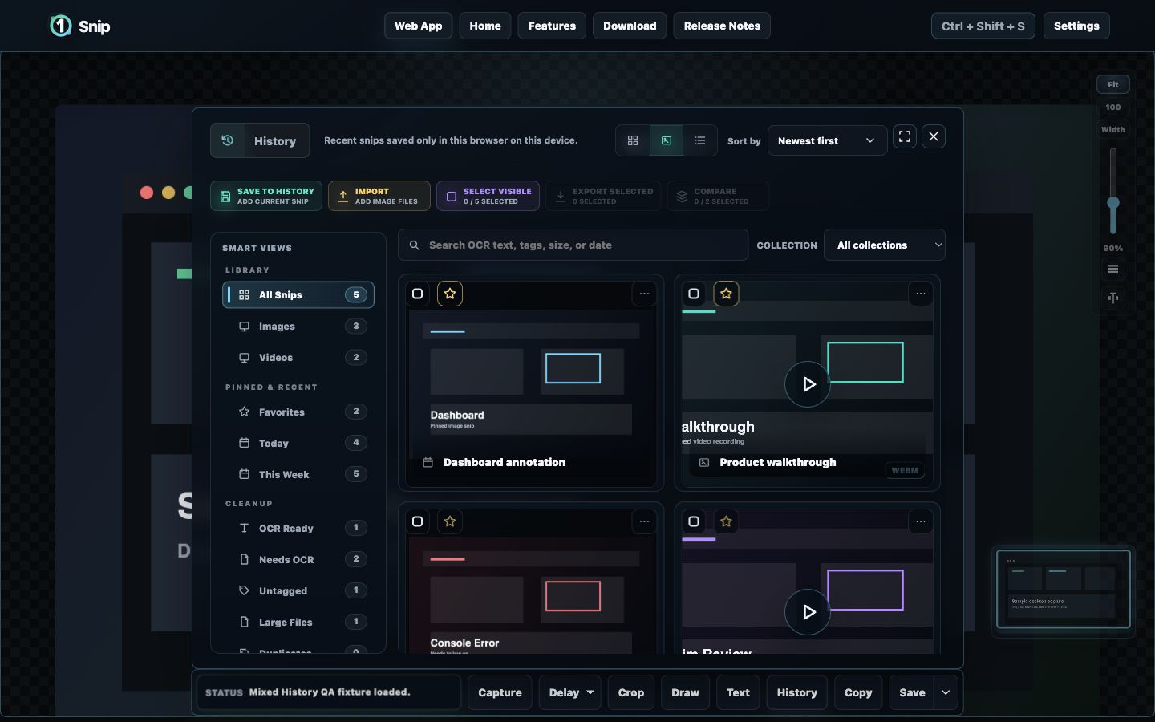Favorite the Dashboard annotation snip star
This screenshot has width=1155, height=722.
(450, 294)
